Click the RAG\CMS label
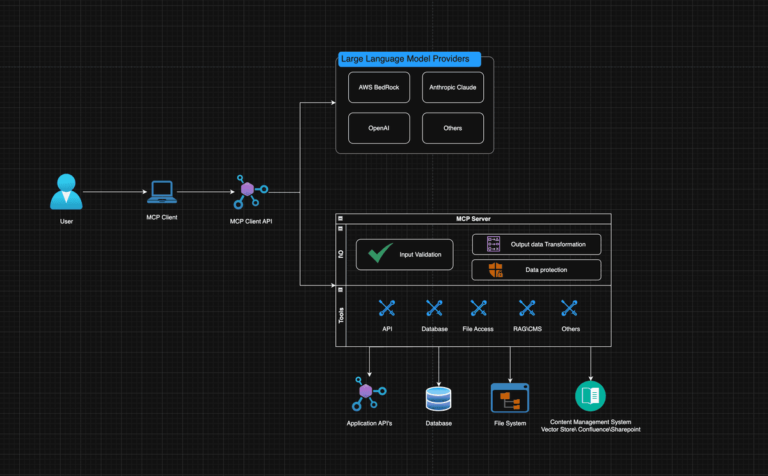768x476 pixels. (x=527, y=329)
